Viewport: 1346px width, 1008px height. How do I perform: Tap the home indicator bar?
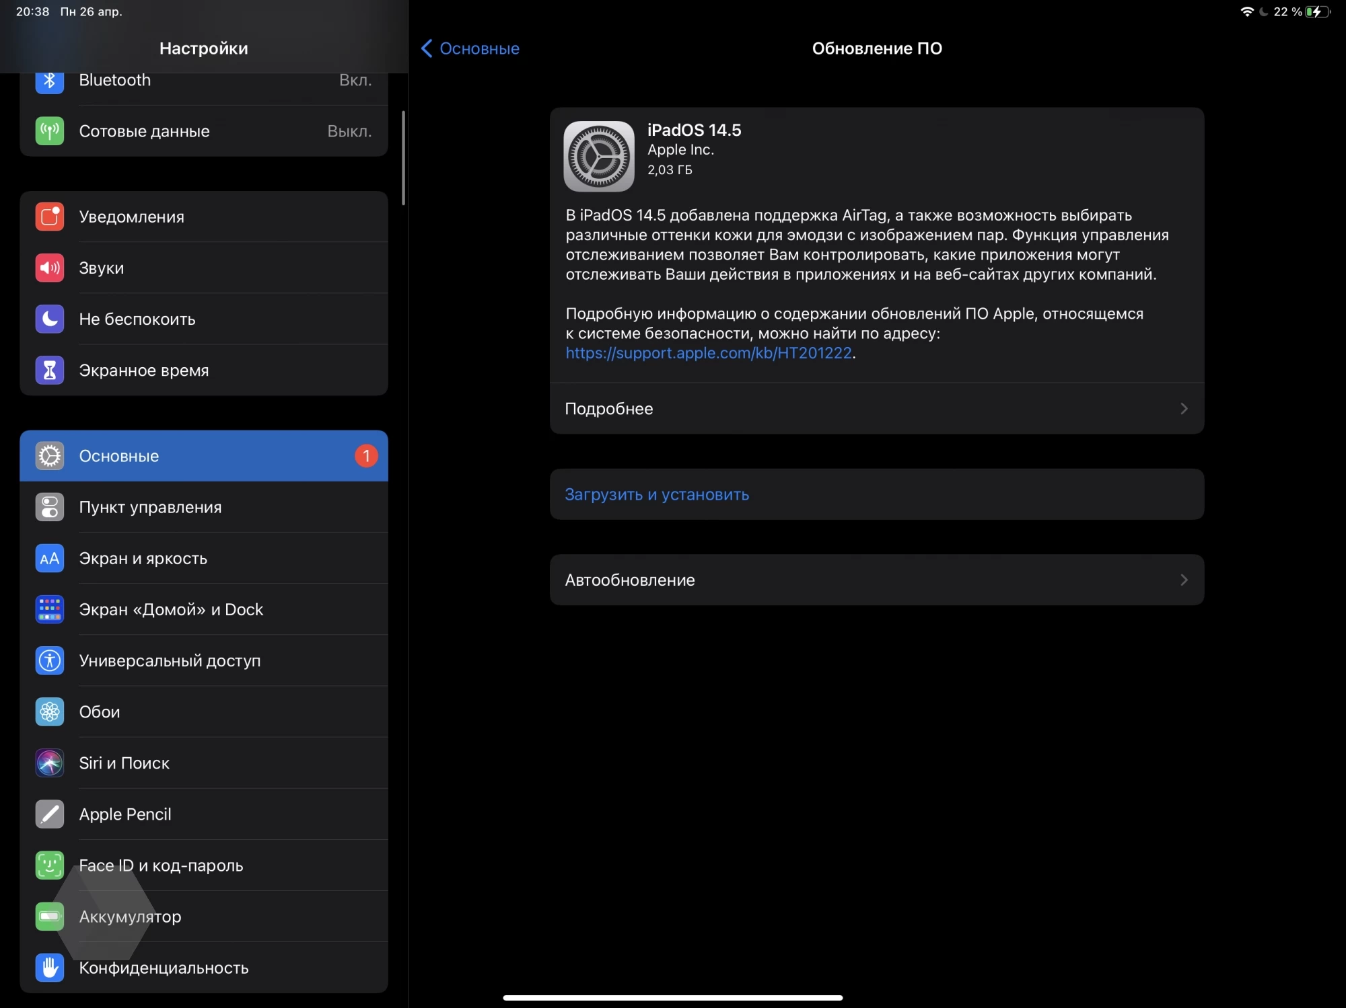coord(673,997)
